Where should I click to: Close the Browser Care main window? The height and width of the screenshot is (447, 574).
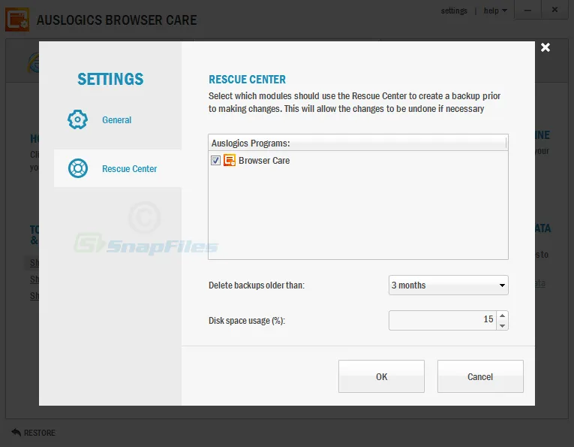554,10
